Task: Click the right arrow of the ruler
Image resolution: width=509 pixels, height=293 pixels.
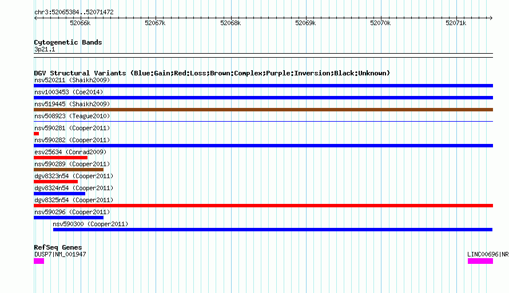Action: click(x=491, y=18)
